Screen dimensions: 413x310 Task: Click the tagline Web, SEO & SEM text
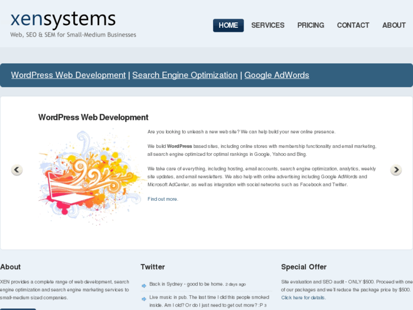coord(73,35)
